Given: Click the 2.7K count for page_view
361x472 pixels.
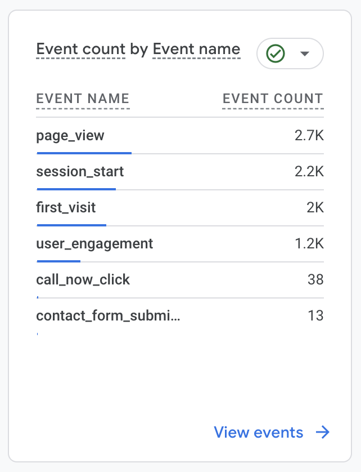Looking at the screenshot, I should (309, 136).
